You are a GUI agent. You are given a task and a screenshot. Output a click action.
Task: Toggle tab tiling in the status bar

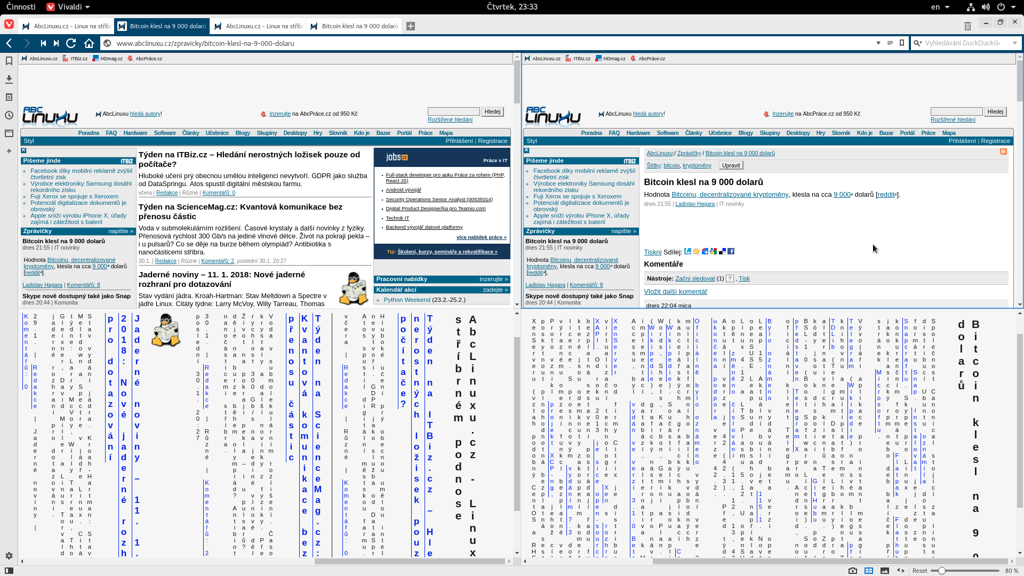point(869,571)
